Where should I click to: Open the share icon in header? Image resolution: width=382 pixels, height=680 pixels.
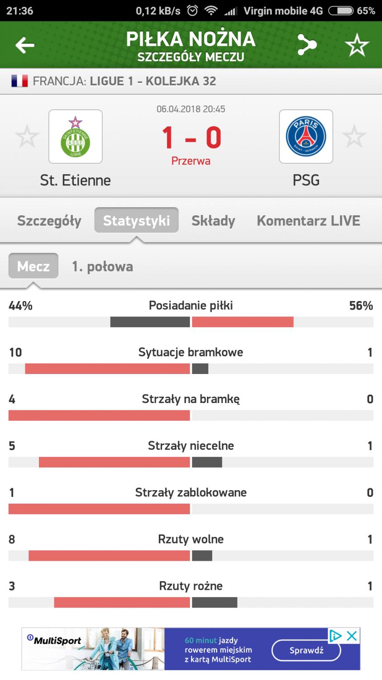[x=306, y=45]
